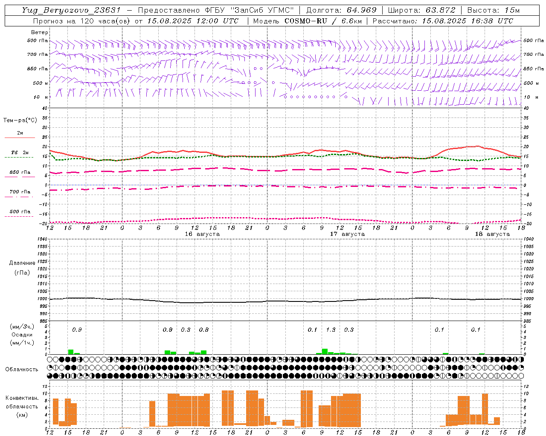This screenshot has width=546, height=436.
Task: Click the Тем-ра(°C) panel label
Action: pyautogui.click(x=20, y=120)
